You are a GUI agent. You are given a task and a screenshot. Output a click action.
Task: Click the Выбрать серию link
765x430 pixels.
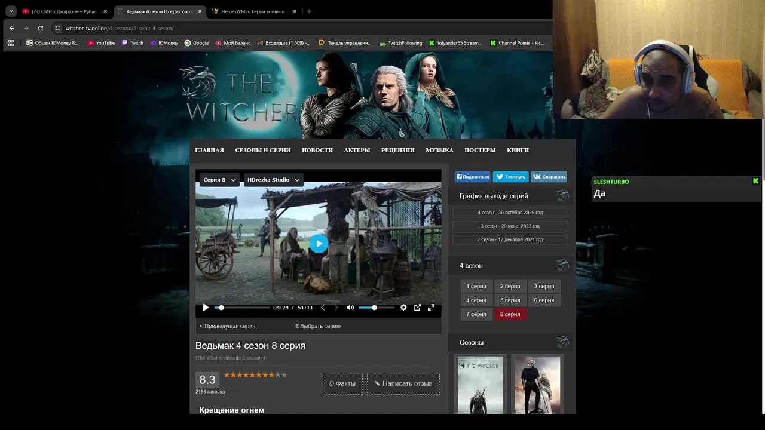coord(318,326)
